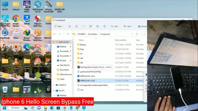Click the Share icon in Explorer toolbar
This screenshot has height=111, width=198.
point(98,27)
